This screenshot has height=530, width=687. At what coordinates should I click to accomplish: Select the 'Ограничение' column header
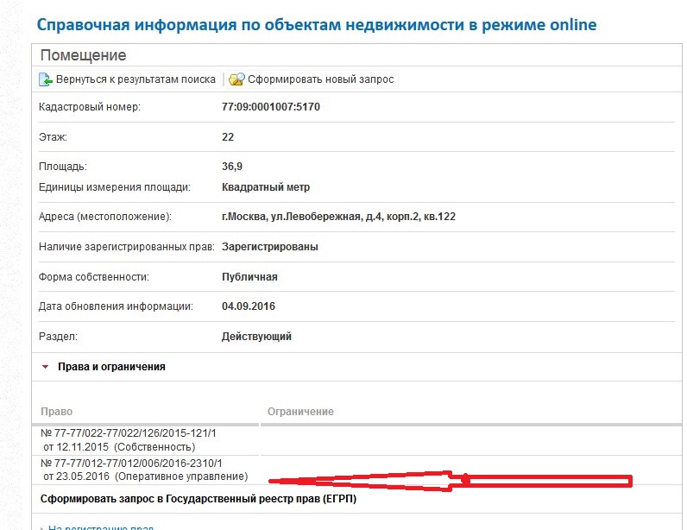click(x=300, y=412)
